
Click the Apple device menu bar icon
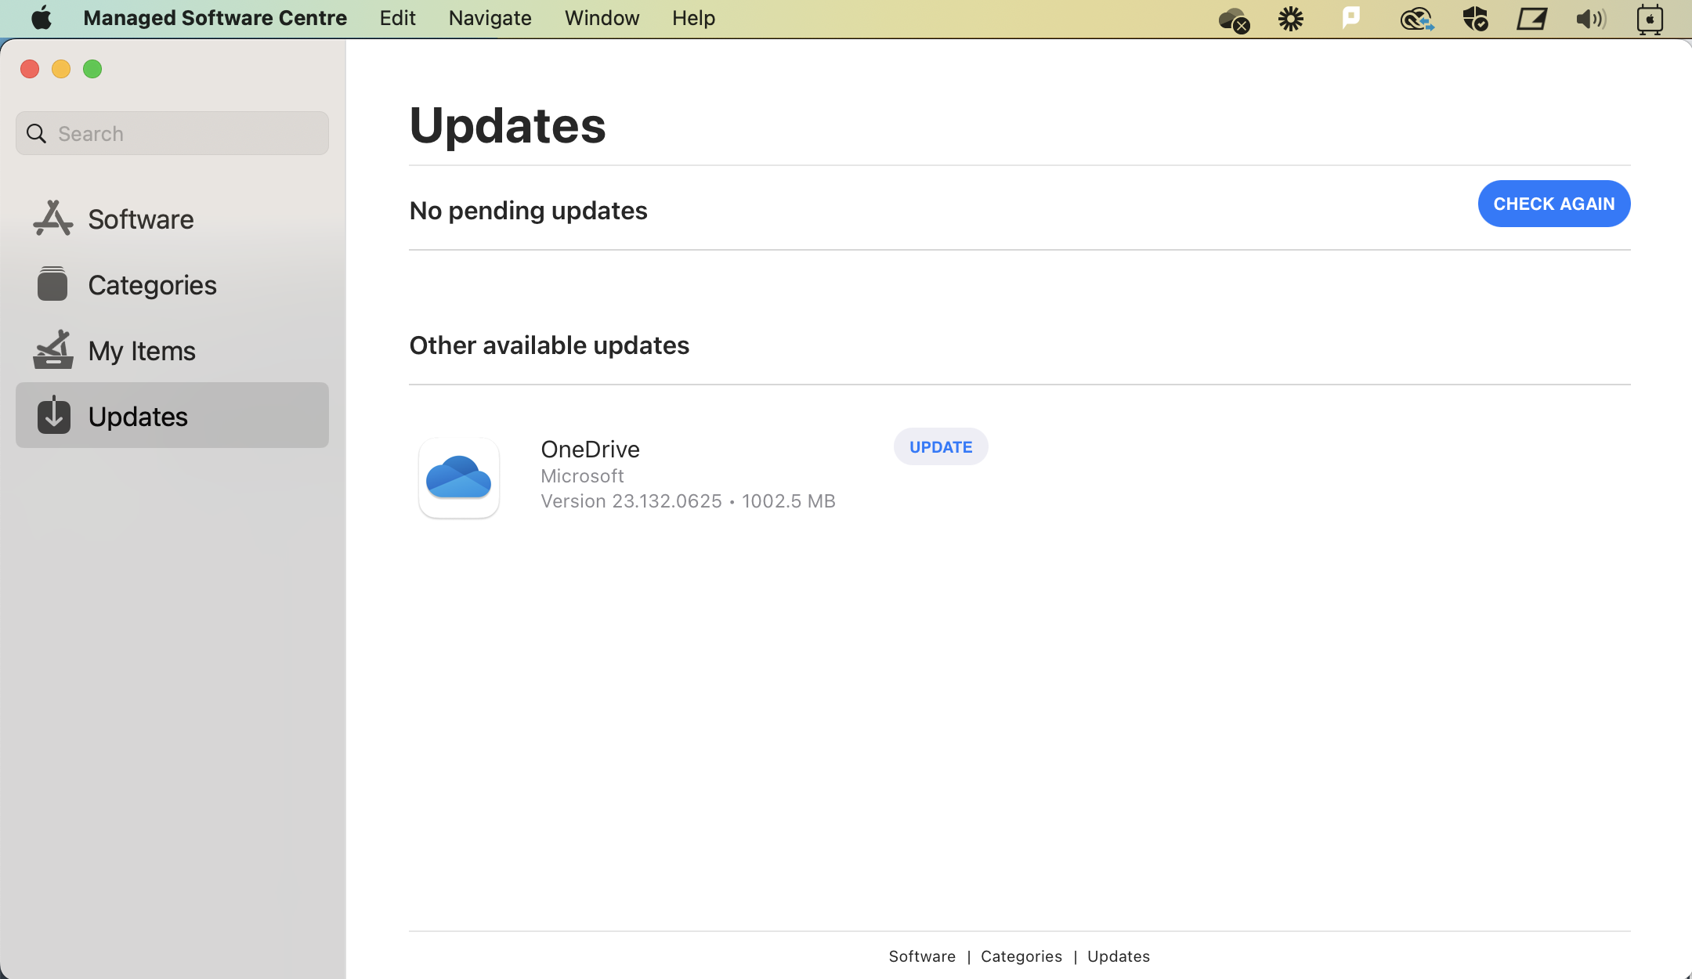(1650, 20)
